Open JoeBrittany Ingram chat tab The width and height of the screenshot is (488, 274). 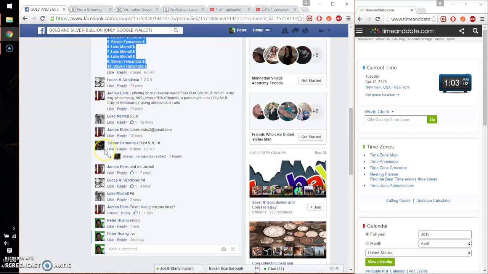(x=176, y=269)
